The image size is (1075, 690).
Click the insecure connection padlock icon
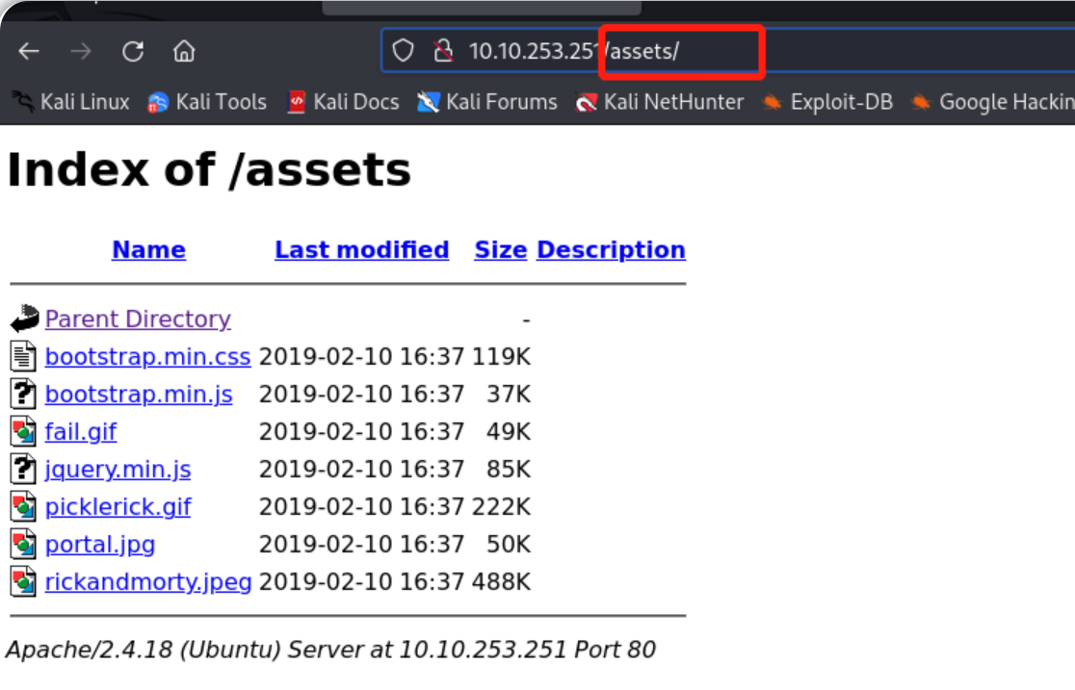443,50
